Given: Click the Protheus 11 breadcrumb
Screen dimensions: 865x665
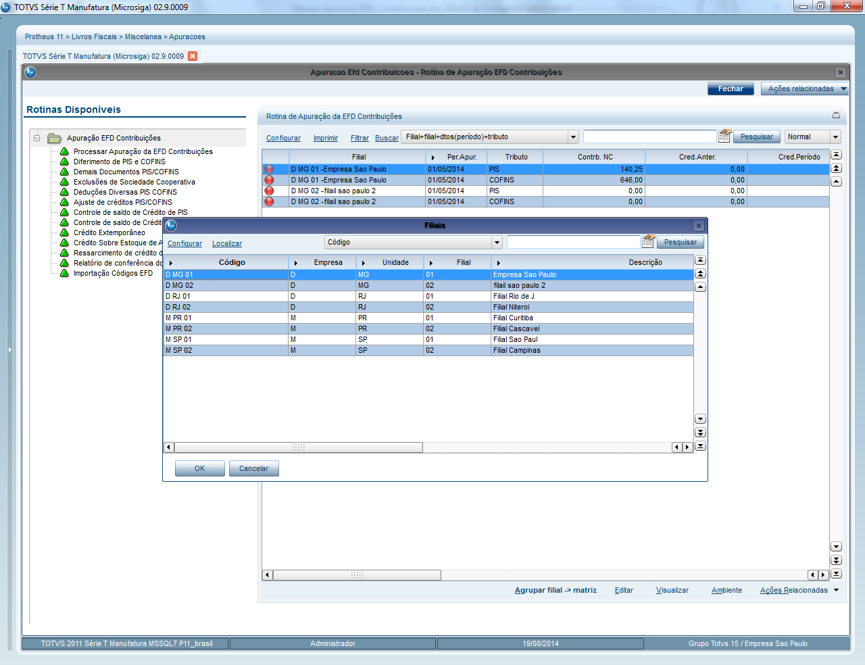Looking at the screenshot, I should coord(44,36).
